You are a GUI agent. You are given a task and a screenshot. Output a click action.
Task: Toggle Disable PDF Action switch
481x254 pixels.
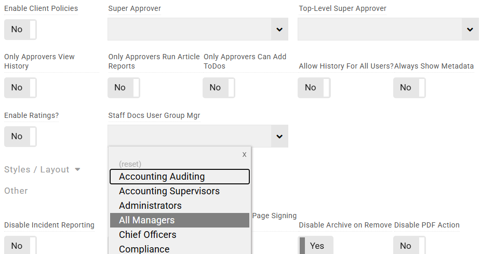click(409, 246)
